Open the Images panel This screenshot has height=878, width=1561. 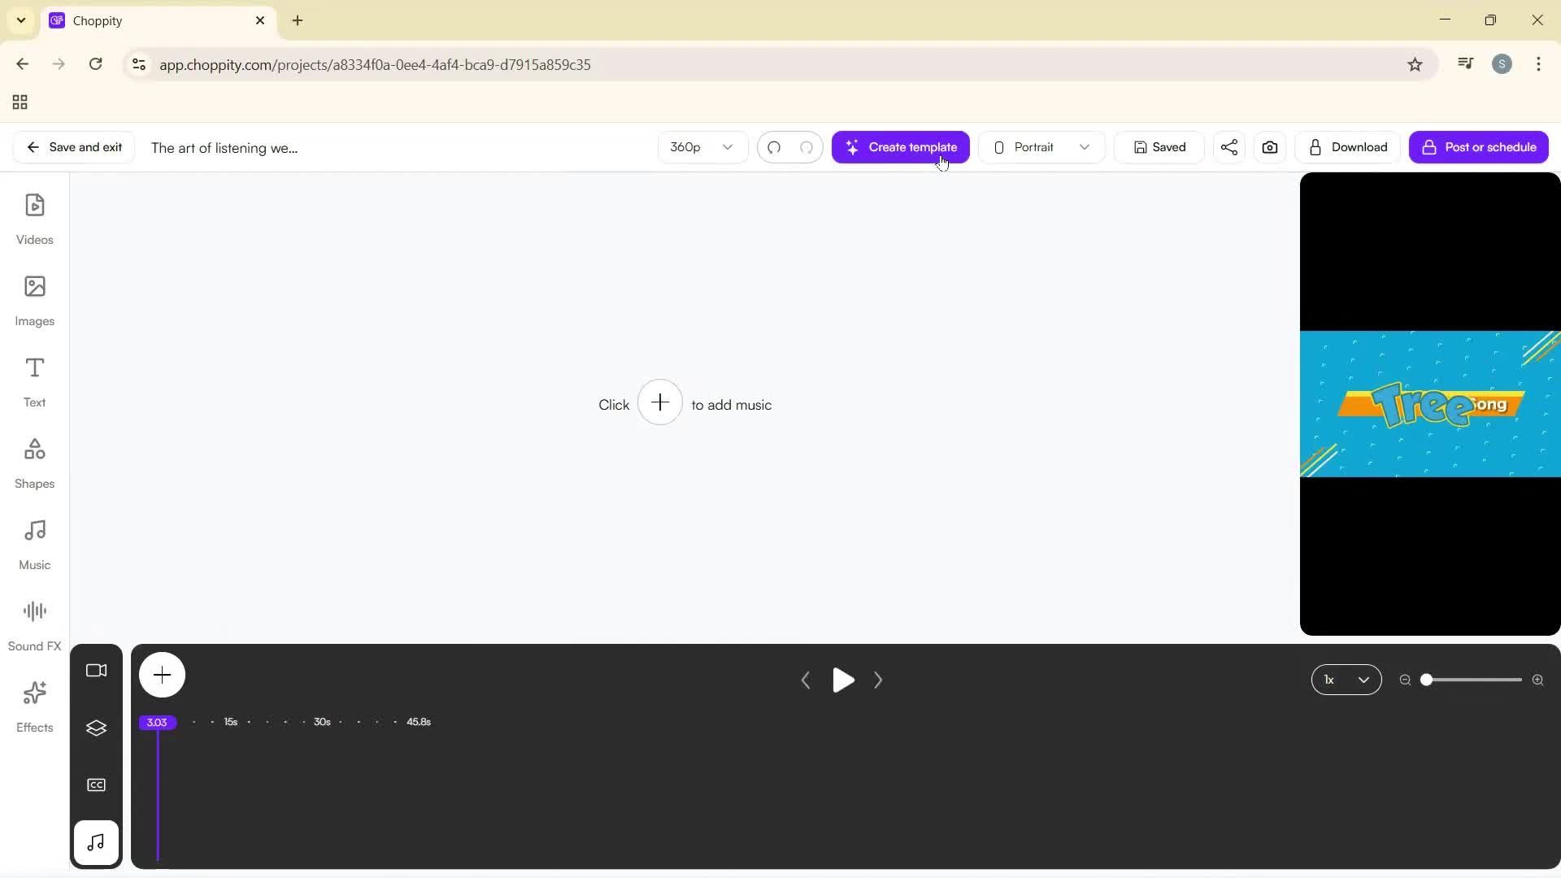click(34, 300)
